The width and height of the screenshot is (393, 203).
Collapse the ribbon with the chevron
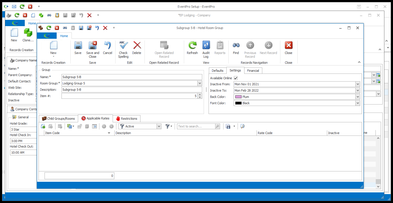[359, 62]
